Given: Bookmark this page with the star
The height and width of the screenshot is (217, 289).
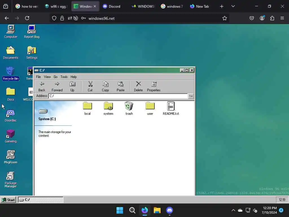Looking at the screenshot, I should (224, 18).
